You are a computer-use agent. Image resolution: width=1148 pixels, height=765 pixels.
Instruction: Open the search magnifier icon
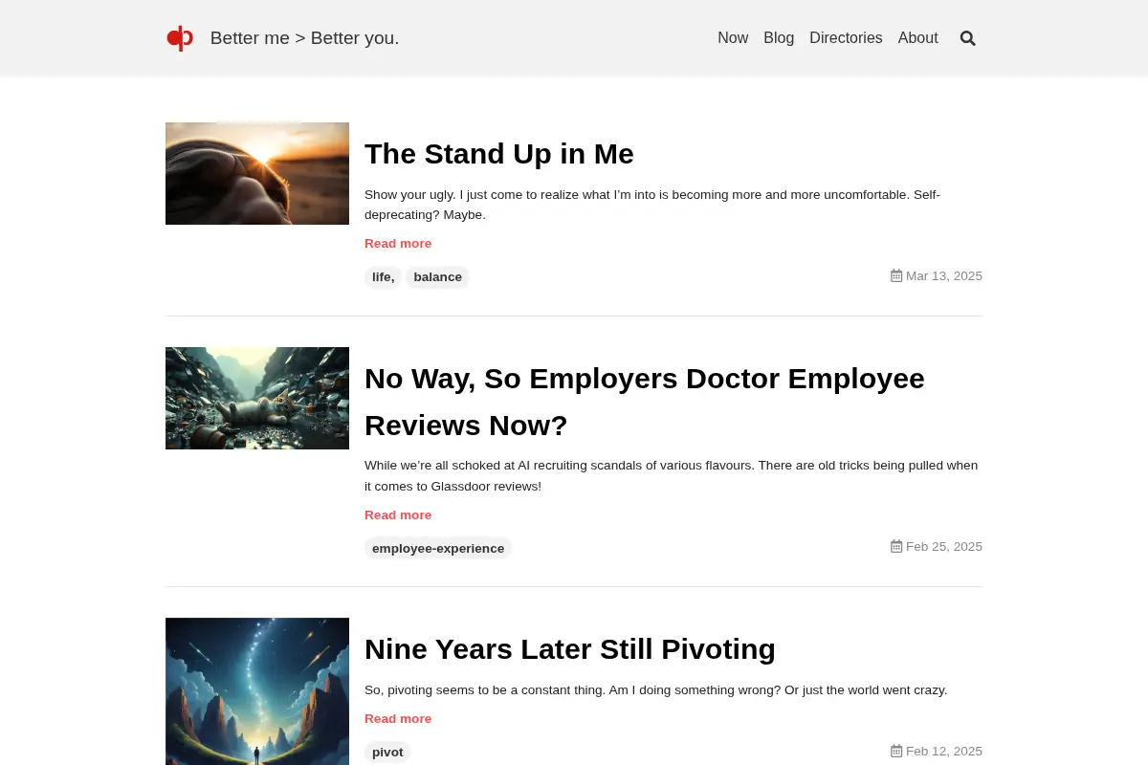(967, 38)
